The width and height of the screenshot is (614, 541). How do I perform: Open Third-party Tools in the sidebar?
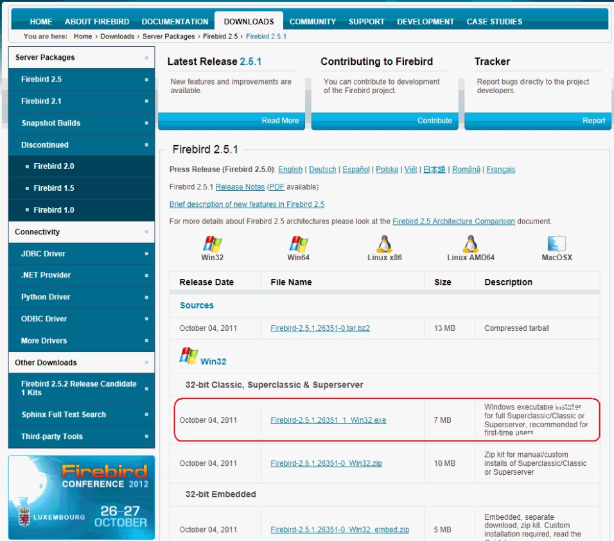click(x=82, y=436)
